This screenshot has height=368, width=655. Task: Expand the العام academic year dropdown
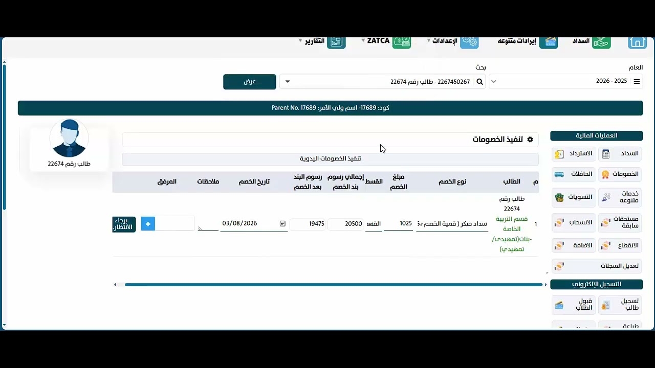click(x=493, y=82)
